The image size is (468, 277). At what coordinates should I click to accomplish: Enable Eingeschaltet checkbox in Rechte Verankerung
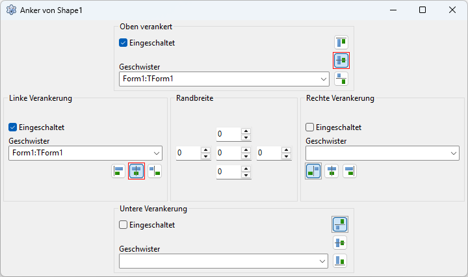pos(309,127)
